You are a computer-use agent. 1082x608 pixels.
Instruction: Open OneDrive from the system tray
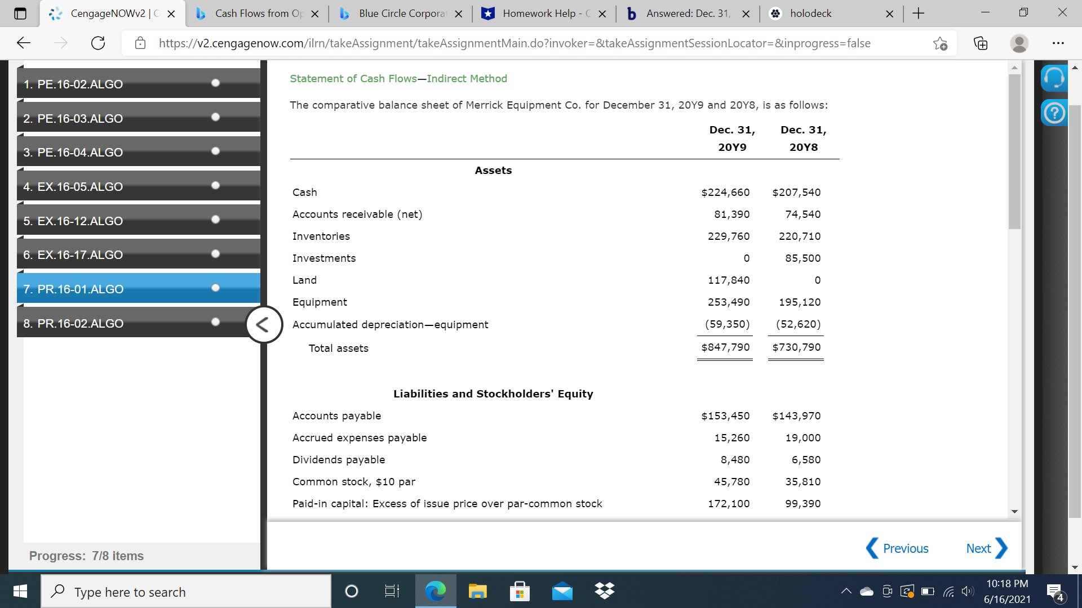(x=866, y=592)
